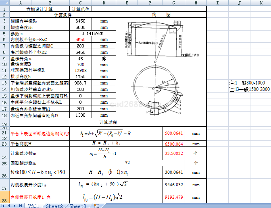Select the red 6500.064 result cell
This screenshot has height=208, width=271.
[x=174, y=144]
